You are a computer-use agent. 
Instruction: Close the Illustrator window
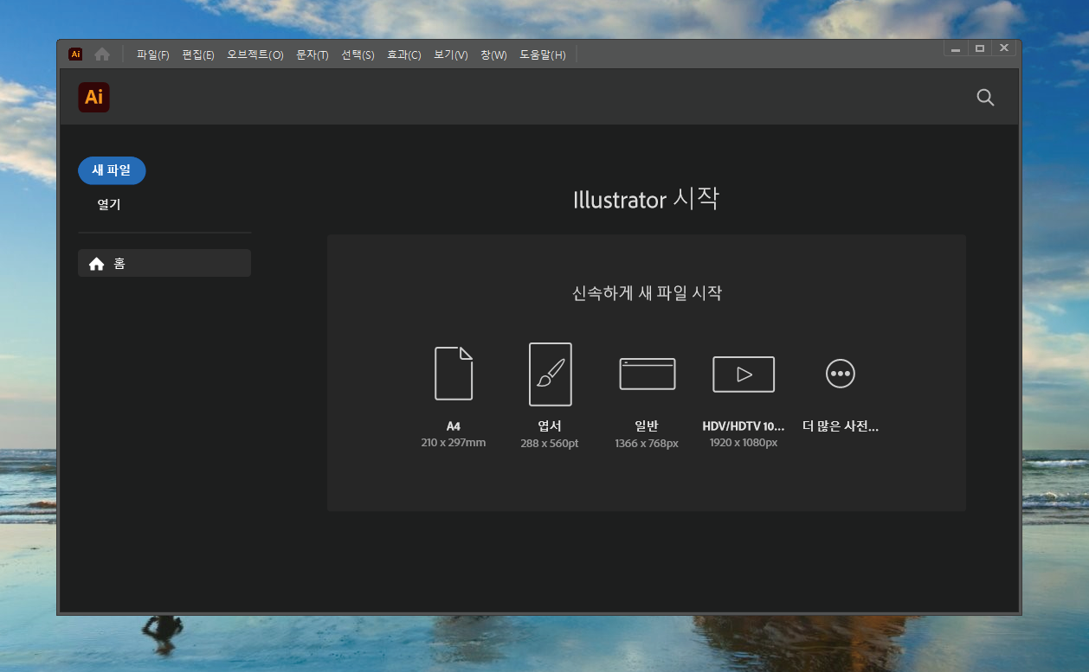[1004, 48]
